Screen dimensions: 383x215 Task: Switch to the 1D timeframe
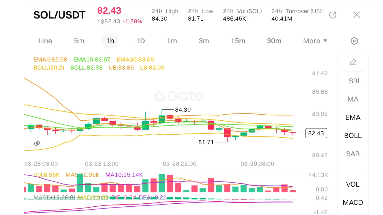pyautogui.click(x=141, y=41)
